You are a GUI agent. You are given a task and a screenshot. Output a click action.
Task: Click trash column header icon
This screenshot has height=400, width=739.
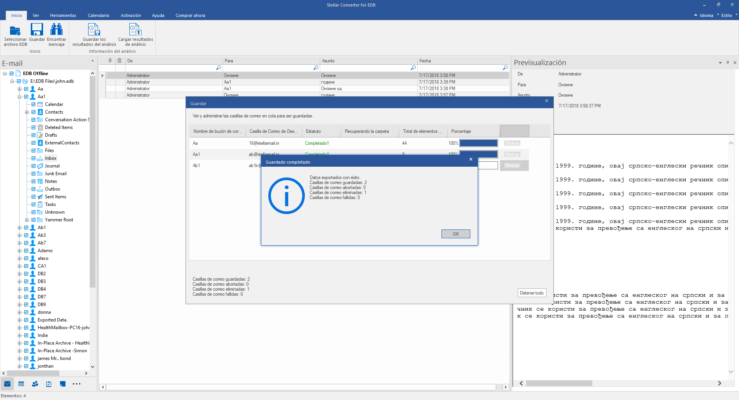point(120,60)
